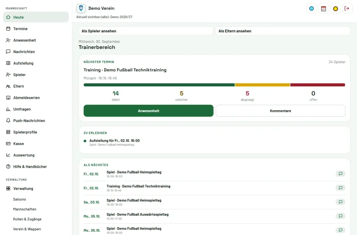The height and width of the screenshot is (235, 357).
Task: Click yellow segment of attendance bar
Action: (x=263, y=85)
